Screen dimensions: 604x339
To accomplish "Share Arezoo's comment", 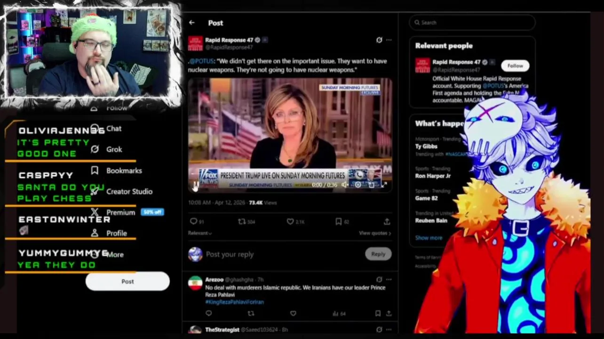I will click(389, 313).
